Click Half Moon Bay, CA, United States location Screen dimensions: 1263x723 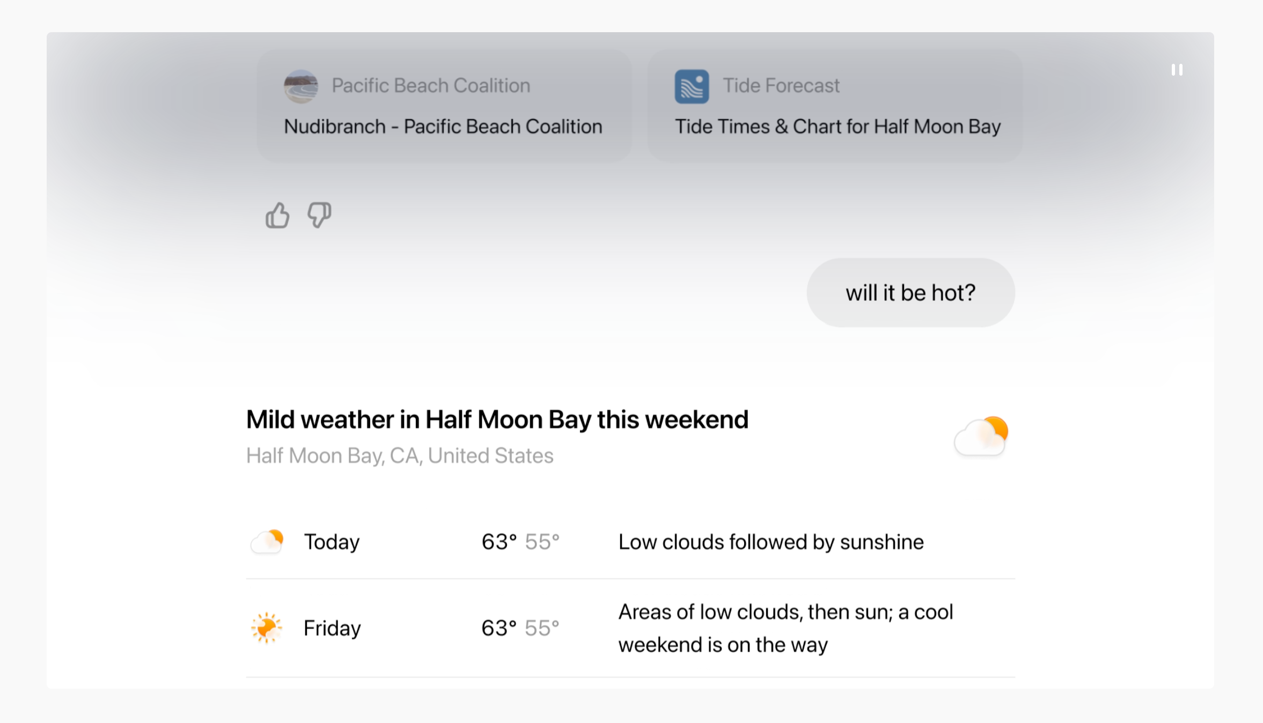coord(400,455)
